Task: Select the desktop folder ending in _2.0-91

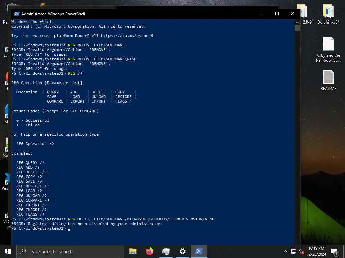Action: tap(305, 14)
